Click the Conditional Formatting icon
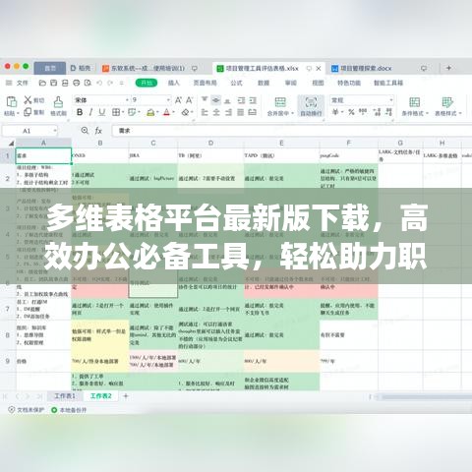Screen dimensions: 472x472 tap(415, 102)
